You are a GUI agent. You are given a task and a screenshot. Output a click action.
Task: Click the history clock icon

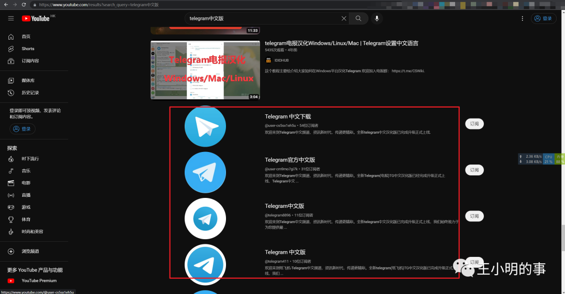(x=11, y=92)
